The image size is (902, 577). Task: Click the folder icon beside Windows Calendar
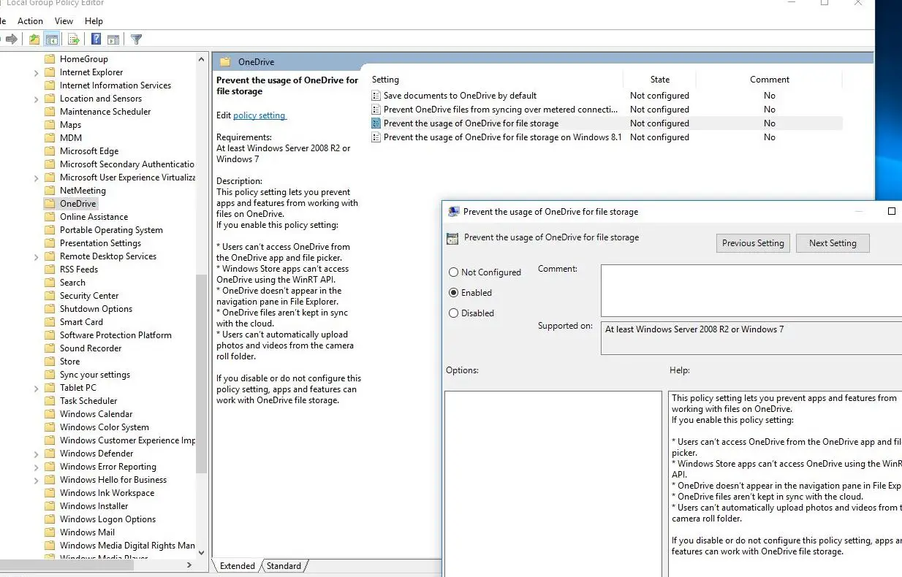[50, 414]
